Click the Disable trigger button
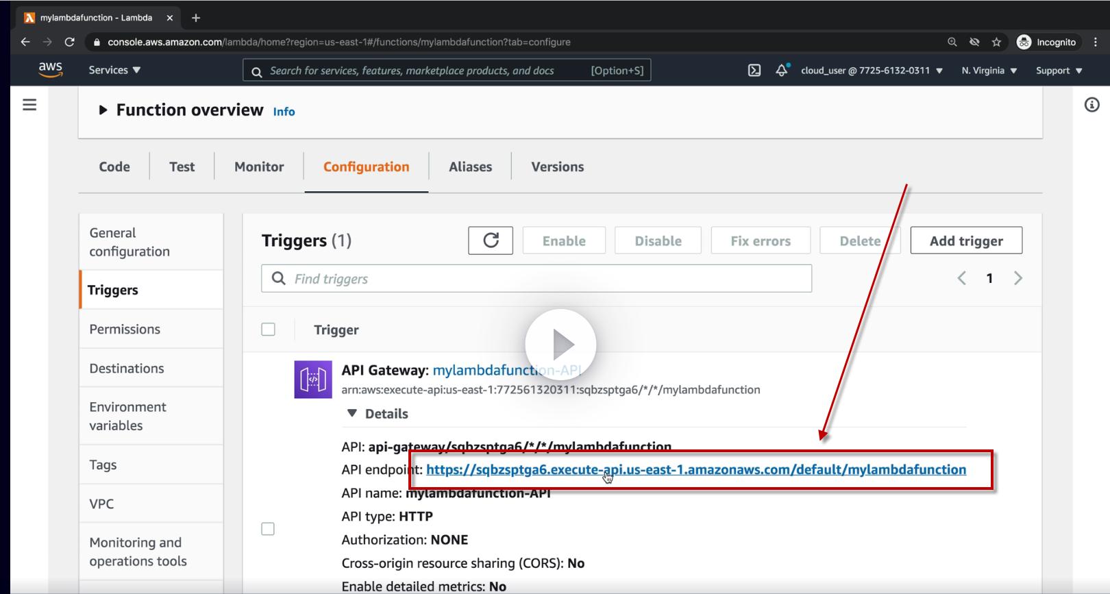The image size is (1110, 594). pos(658,240)
